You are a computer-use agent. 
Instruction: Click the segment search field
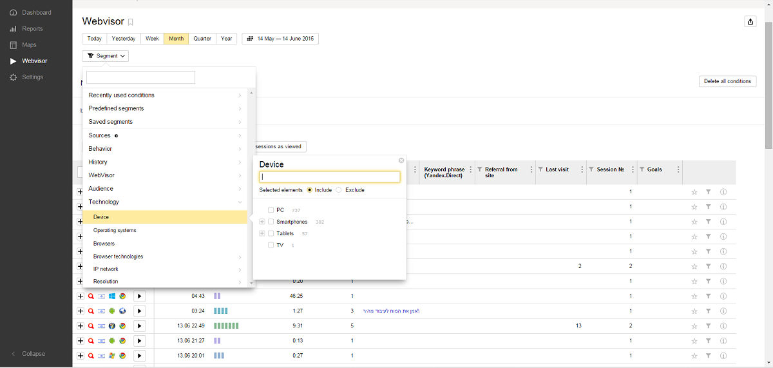140,77
